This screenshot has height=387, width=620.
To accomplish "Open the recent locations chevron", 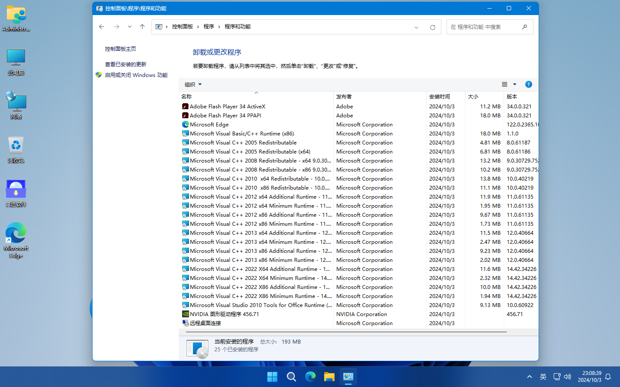I will [x=130, y=27].
